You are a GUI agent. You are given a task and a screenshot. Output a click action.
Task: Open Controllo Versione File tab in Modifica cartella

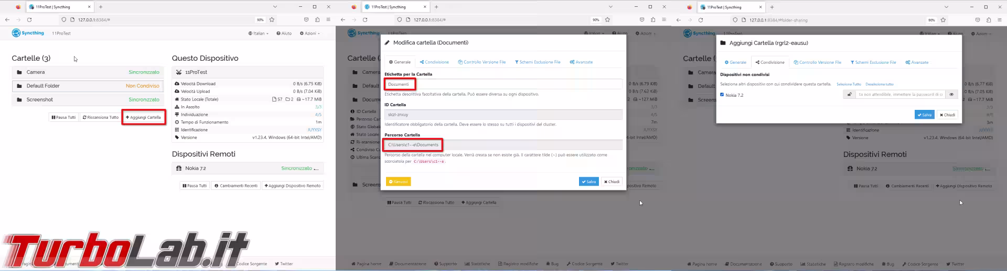[482, 62]
